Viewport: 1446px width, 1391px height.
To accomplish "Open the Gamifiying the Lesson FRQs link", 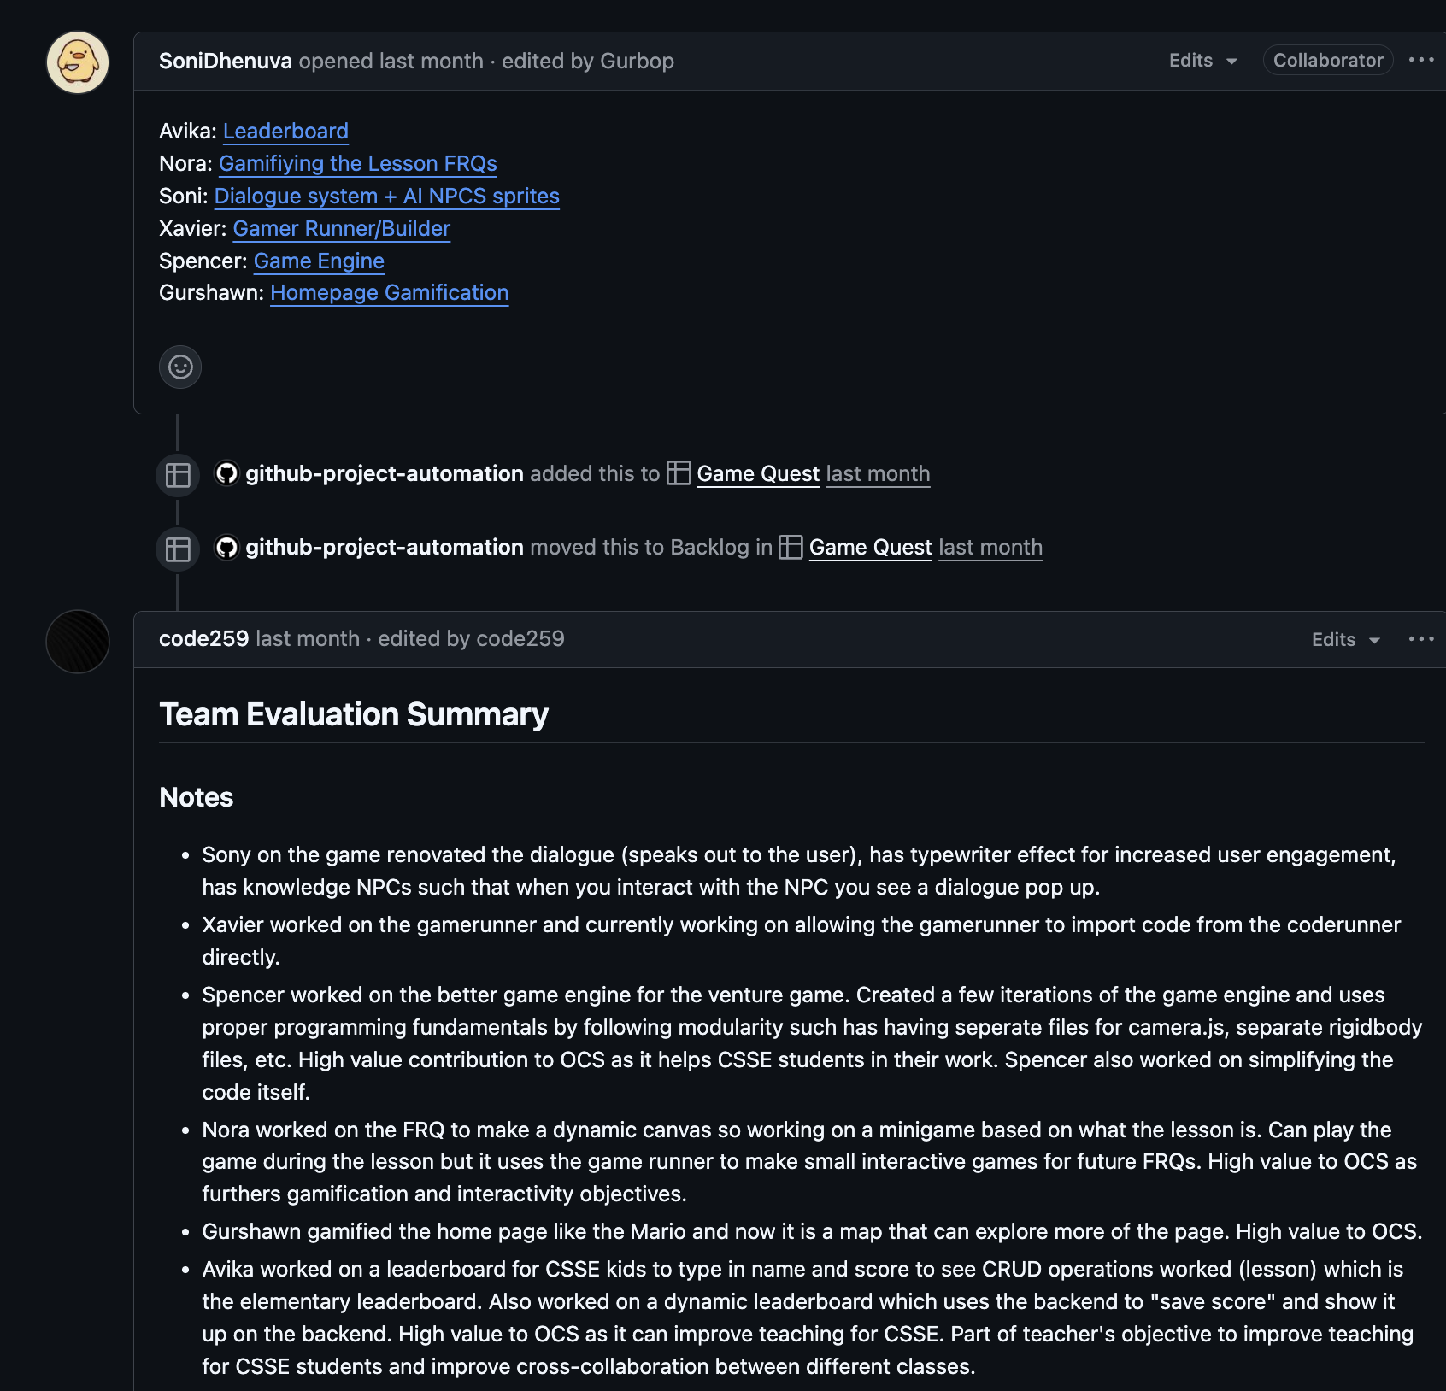I will (357, 163).
